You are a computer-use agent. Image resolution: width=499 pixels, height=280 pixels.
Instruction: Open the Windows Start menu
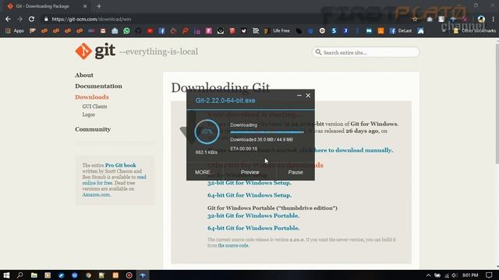pos(6,275)
